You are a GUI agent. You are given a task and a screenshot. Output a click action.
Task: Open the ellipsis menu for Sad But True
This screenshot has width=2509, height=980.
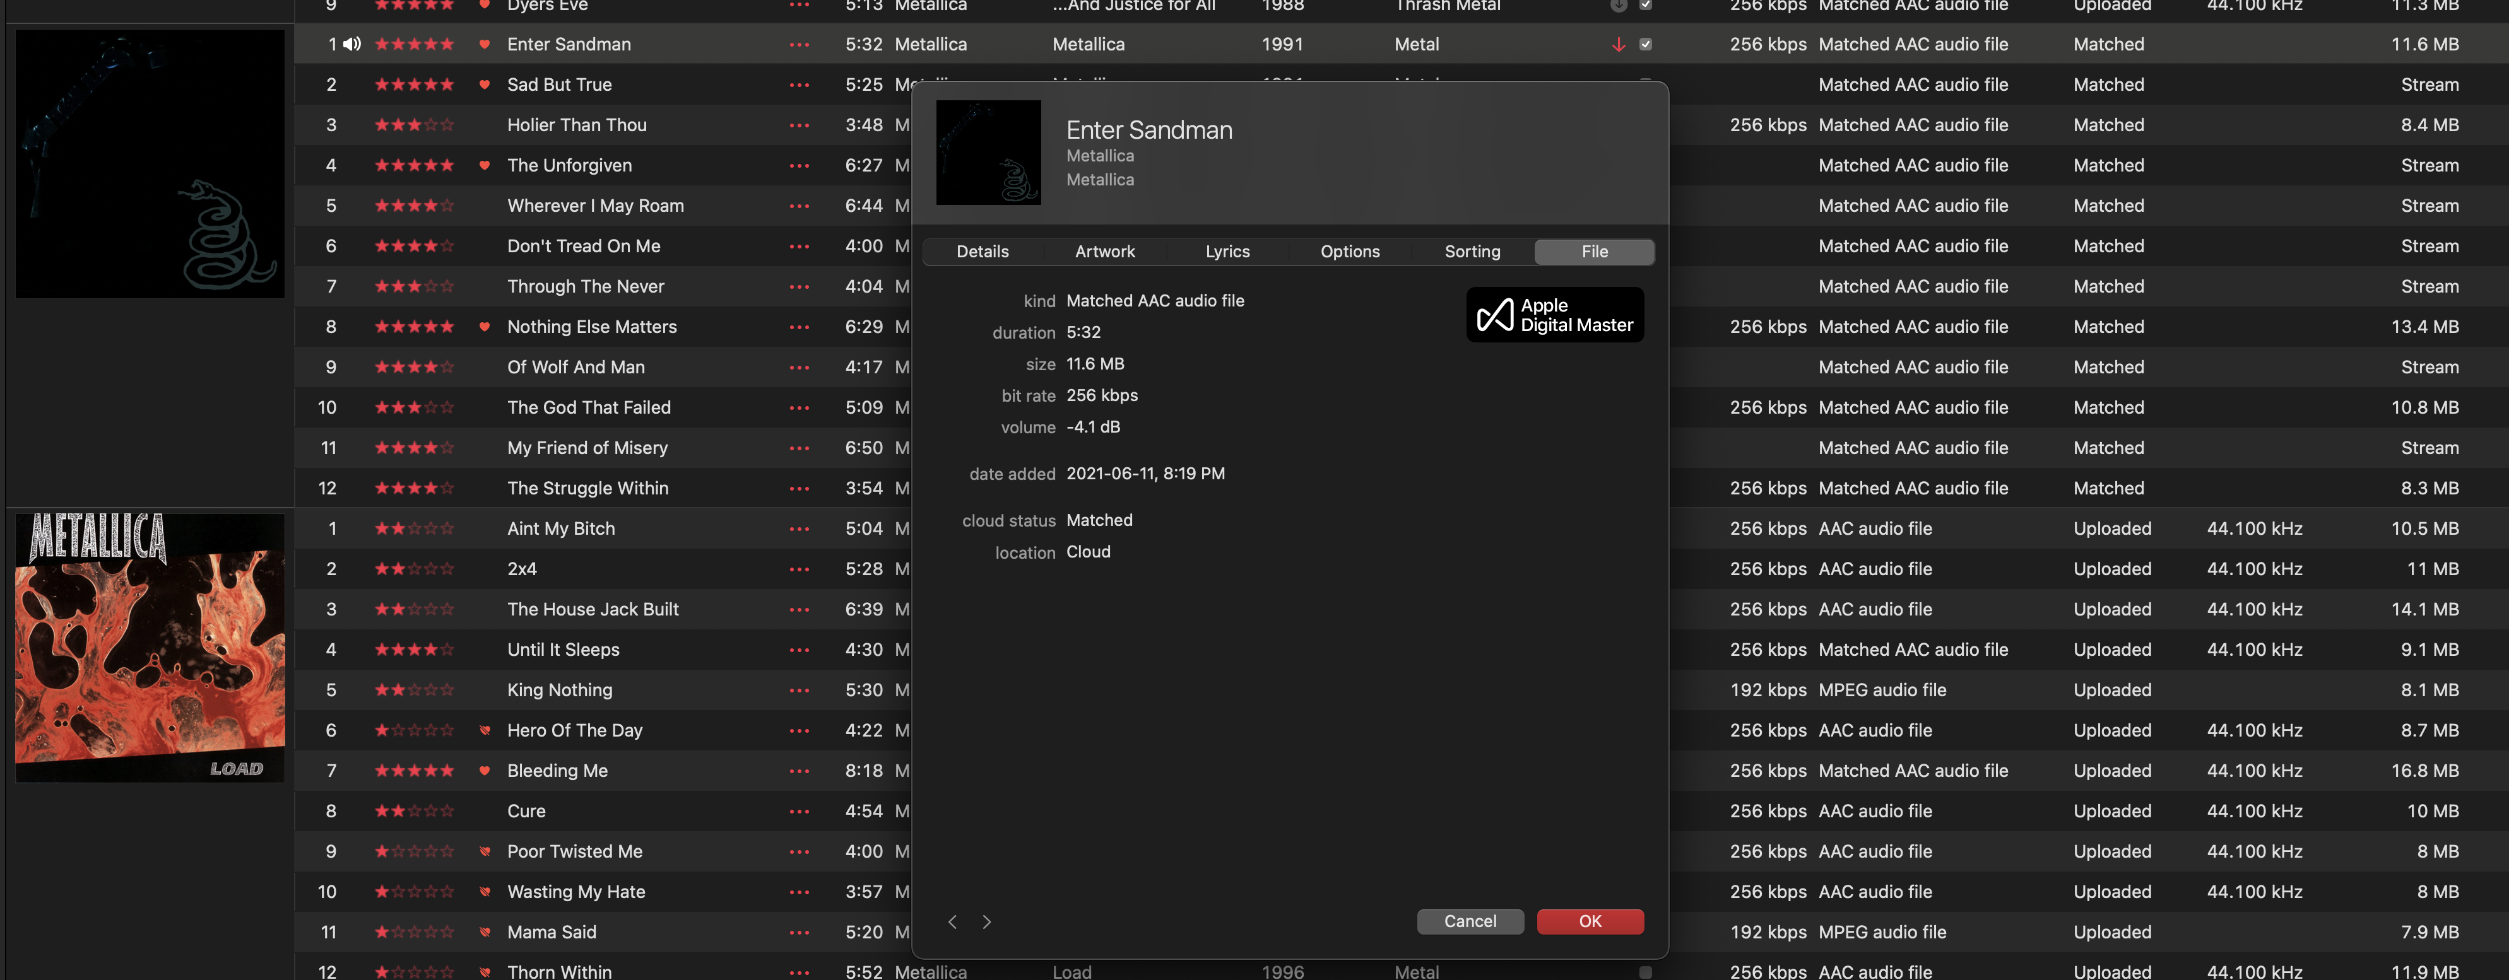point(800,85)
